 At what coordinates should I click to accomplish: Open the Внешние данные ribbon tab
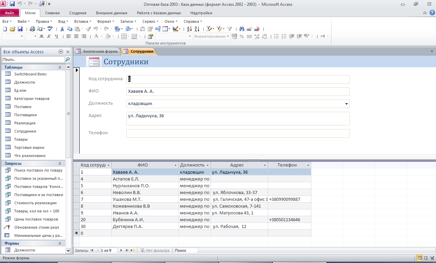coord(111,13)
